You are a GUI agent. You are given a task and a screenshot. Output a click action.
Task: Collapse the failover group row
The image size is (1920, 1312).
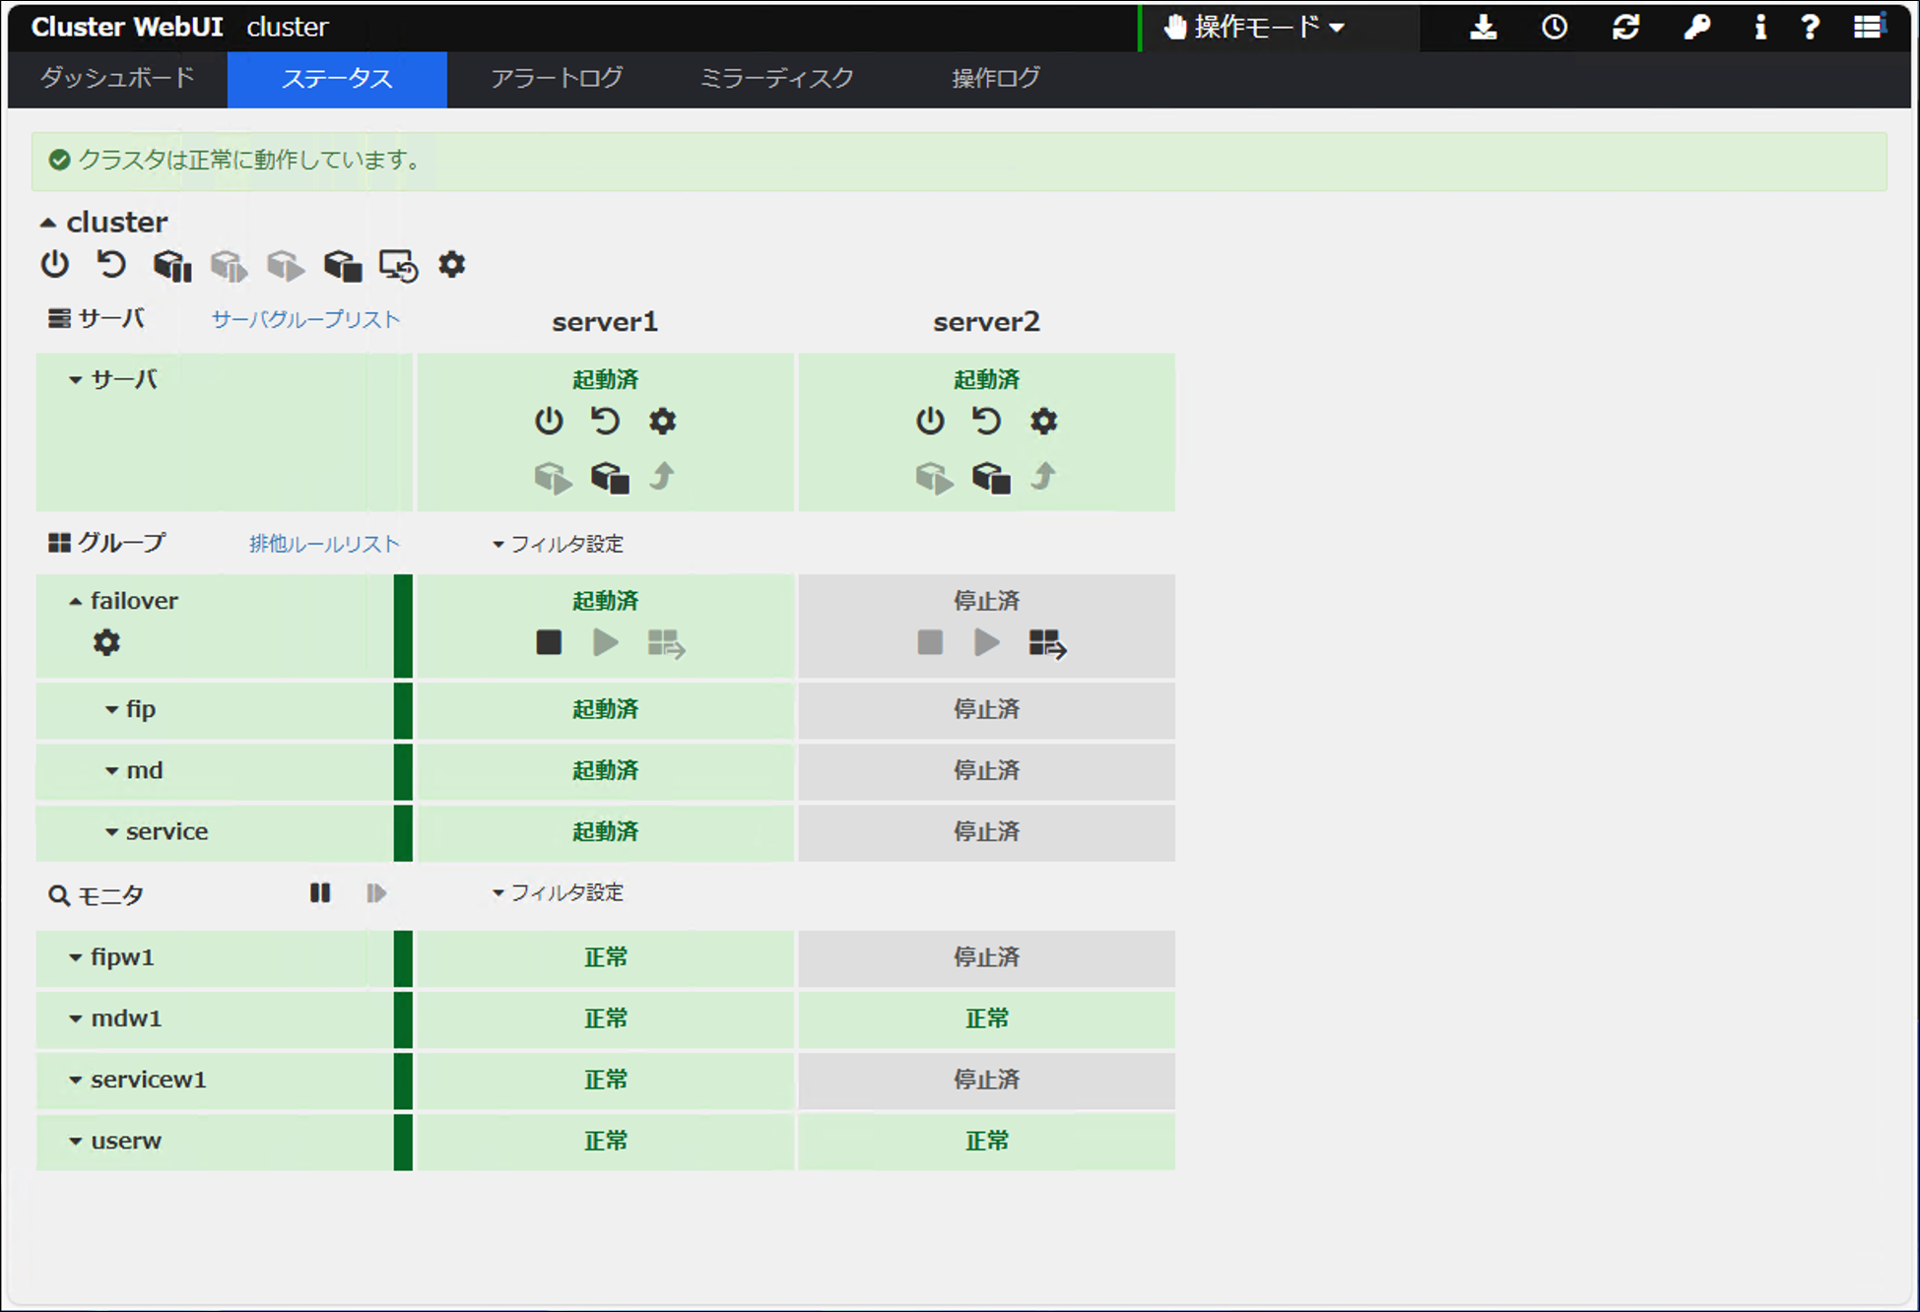click(76, 600)
